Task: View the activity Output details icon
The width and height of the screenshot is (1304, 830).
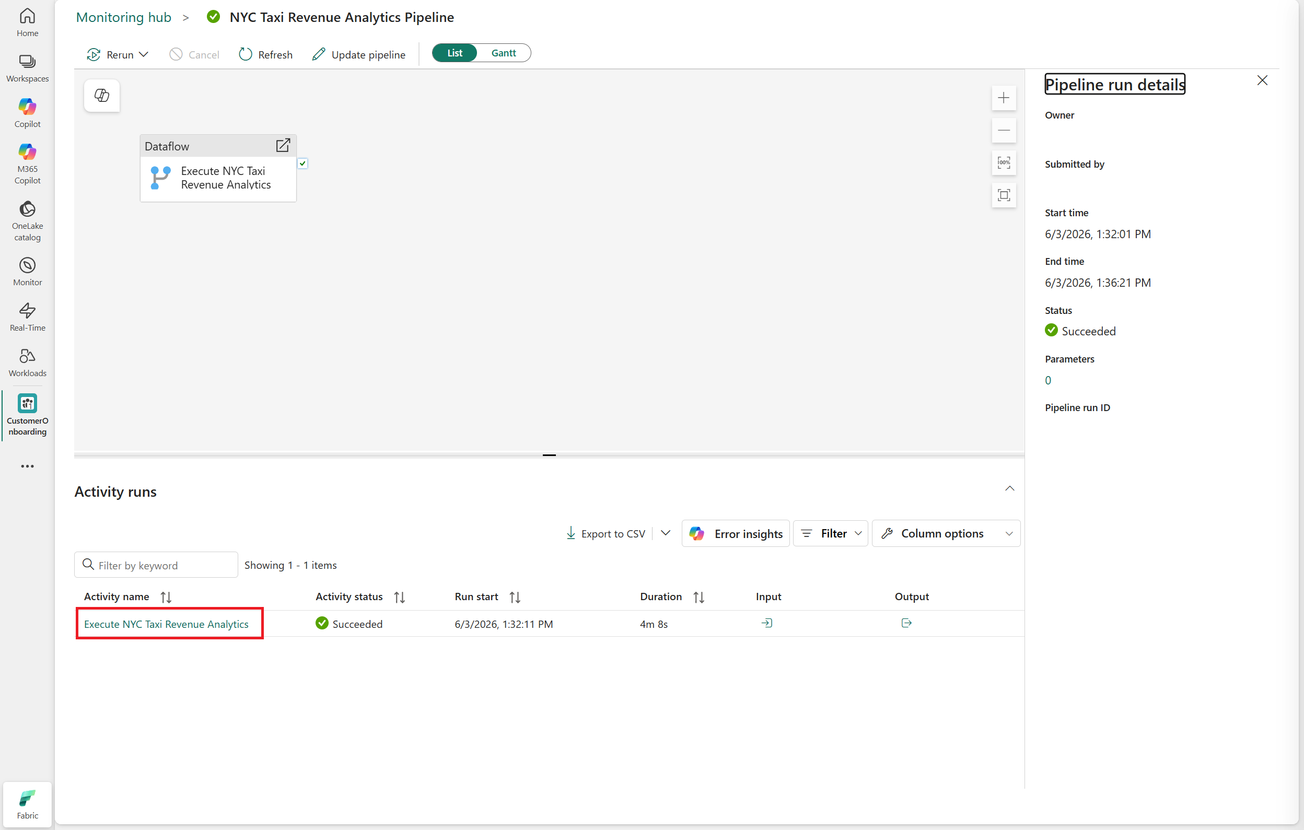Action: click(x=906, y=623)
